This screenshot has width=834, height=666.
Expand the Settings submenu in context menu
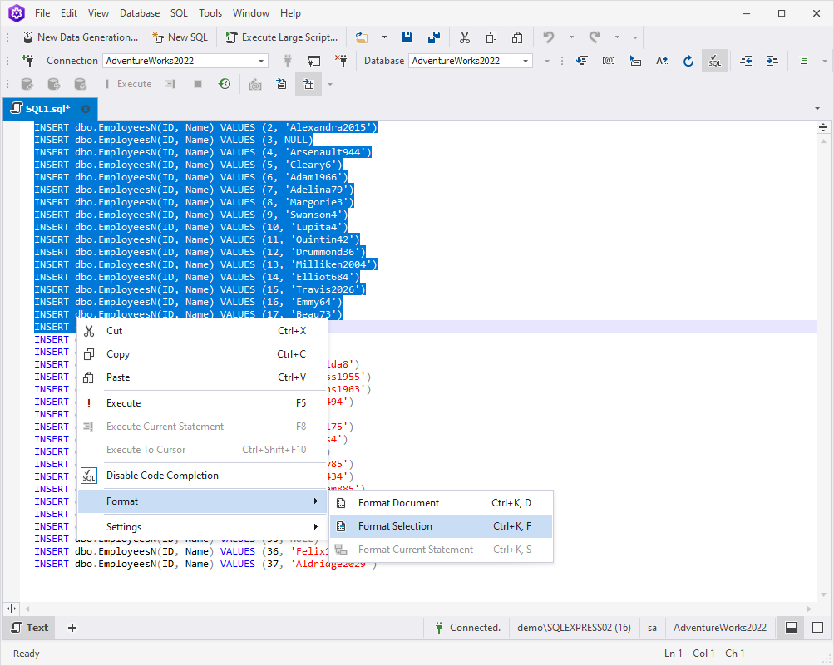pos(202,527)
